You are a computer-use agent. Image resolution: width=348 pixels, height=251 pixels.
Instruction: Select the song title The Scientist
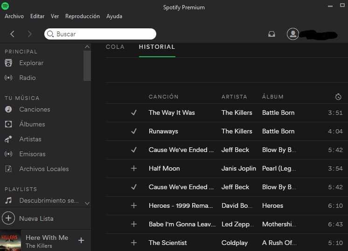pos(168,243)
